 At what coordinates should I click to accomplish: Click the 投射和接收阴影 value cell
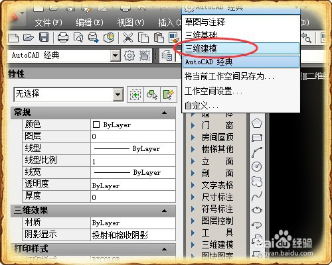point(133,235)
